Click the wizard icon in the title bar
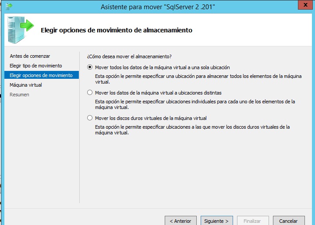Image resolution: width=315 pixels, height=225 pixels. click(x=9, y=6)
